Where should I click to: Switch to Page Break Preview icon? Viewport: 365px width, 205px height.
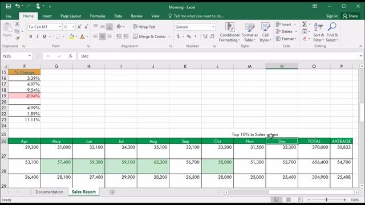(301, 200)
